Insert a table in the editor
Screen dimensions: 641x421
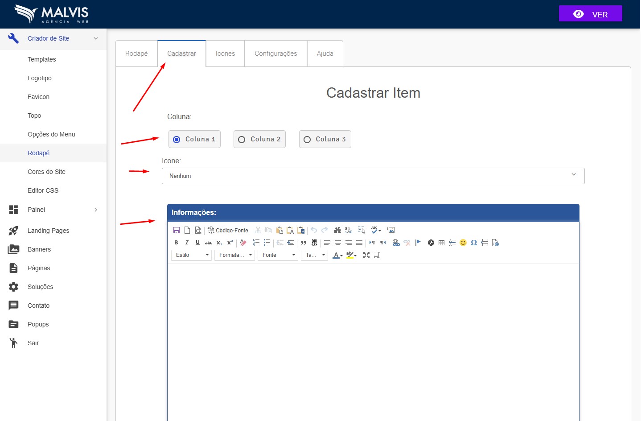[441, 243]
